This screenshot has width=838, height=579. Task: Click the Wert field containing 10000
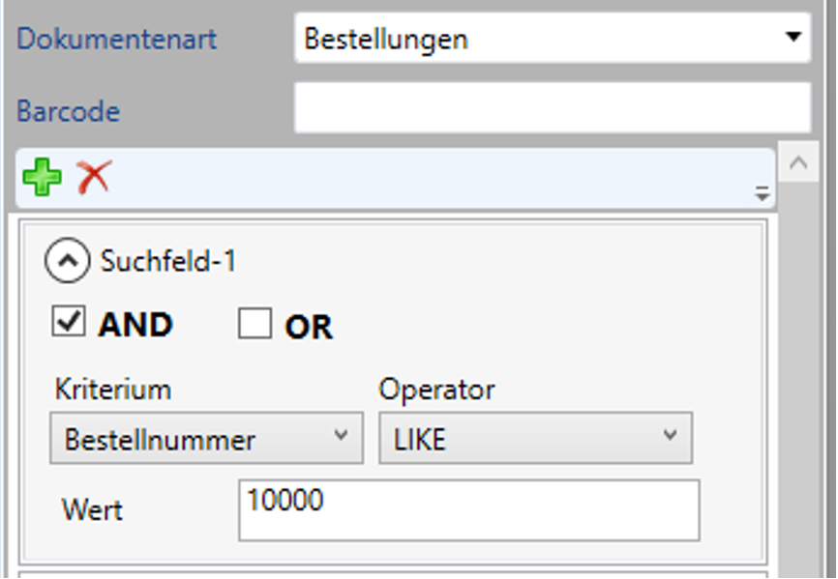(468, 510)
